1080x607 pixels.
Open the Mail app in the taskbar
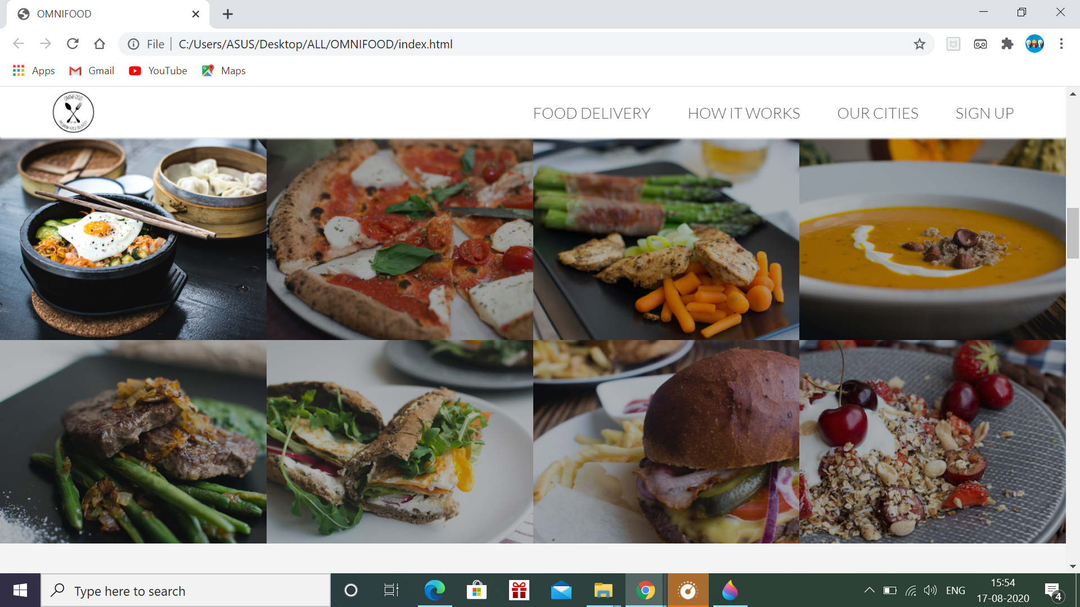561,590
